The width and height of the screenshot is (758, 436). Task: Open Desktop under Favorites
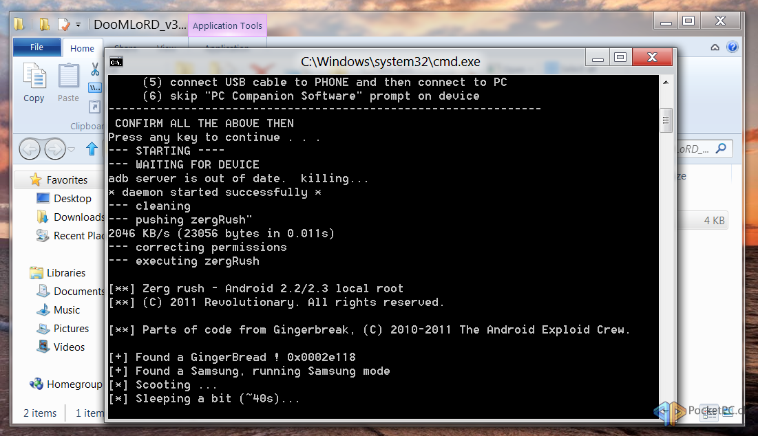[x=72, y=199]
